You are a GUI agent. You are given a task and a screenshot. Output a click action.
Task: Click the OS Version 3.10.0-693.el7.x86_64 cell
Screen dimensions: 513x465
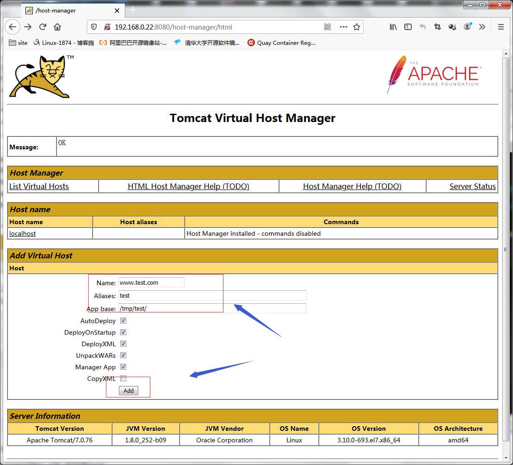coord(369,440)
